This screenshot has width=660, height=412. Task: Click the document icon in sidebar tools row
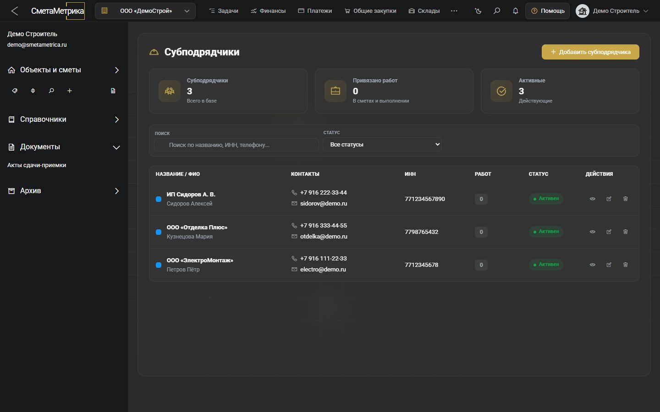[113, 91]
